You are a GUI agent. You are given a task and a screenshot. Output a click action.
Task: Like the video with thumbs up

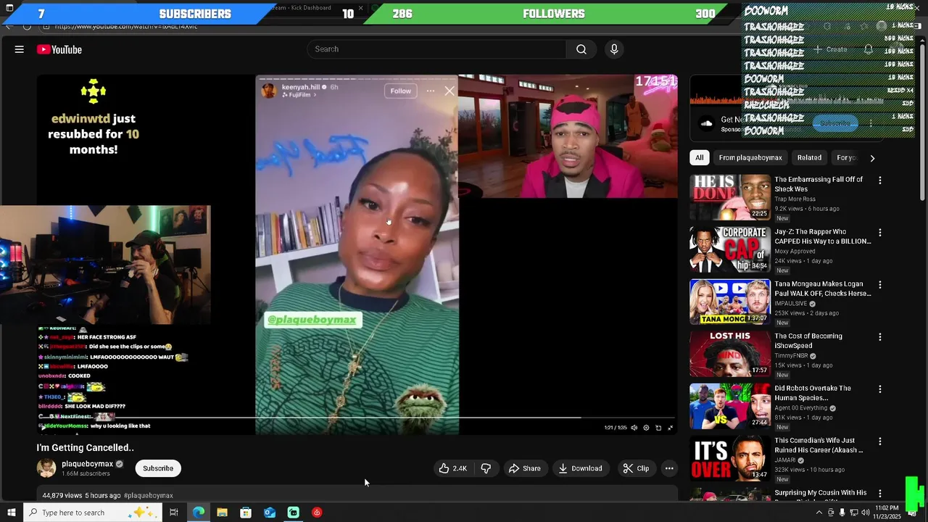point(452,468)
